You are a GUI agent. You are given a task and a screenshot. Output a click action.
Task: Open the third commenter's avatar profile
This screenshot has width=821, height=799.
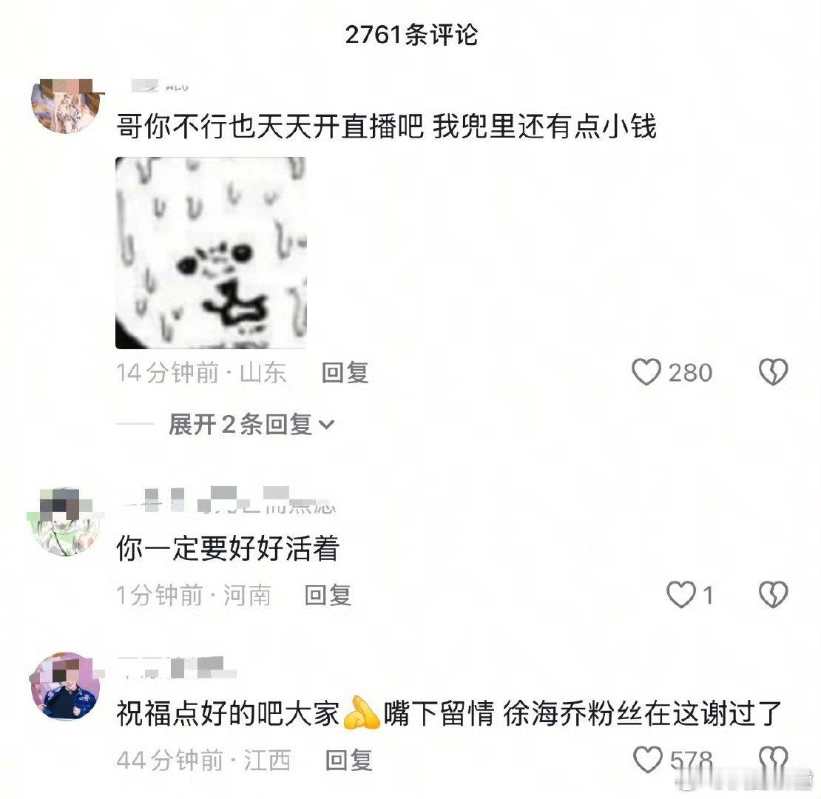(65, 687)
